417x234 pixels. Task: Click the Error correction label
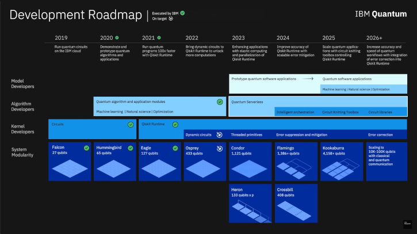(x=381, y=135)
